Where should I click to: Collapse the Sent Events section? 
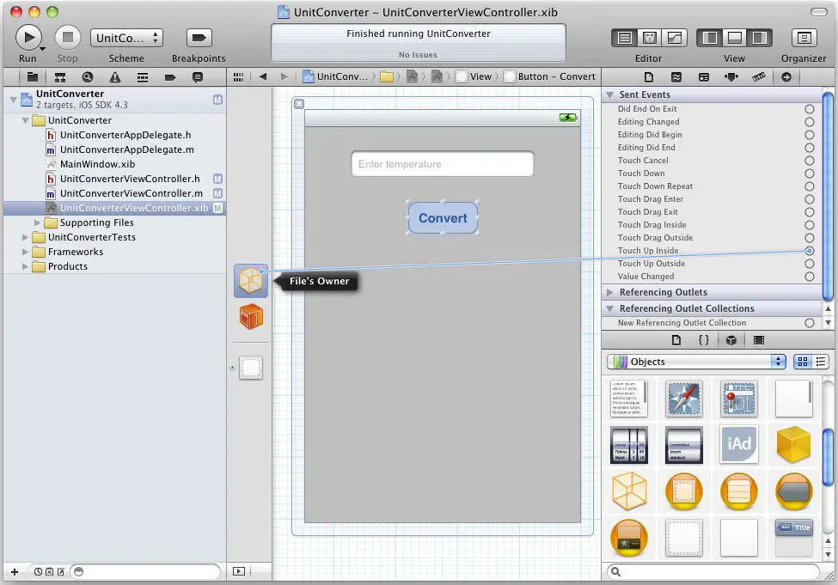609,94
